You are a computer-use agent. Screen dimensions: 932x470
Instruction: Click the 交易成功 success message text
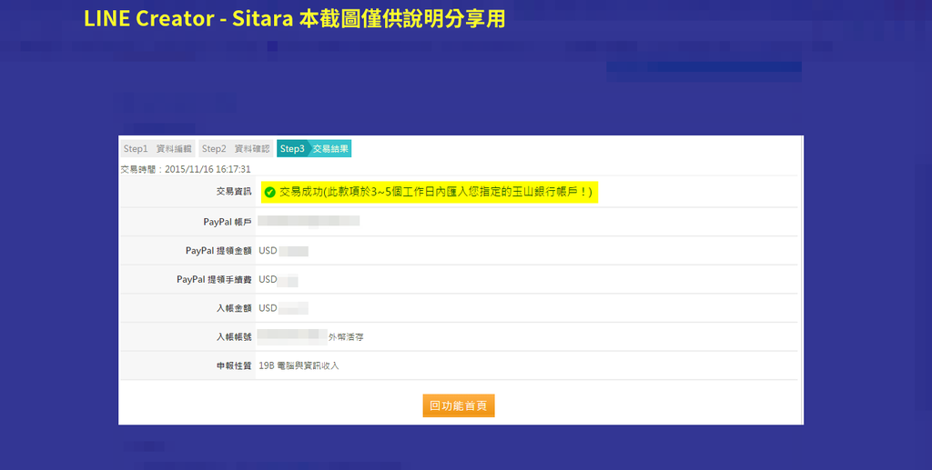(436, 193)
